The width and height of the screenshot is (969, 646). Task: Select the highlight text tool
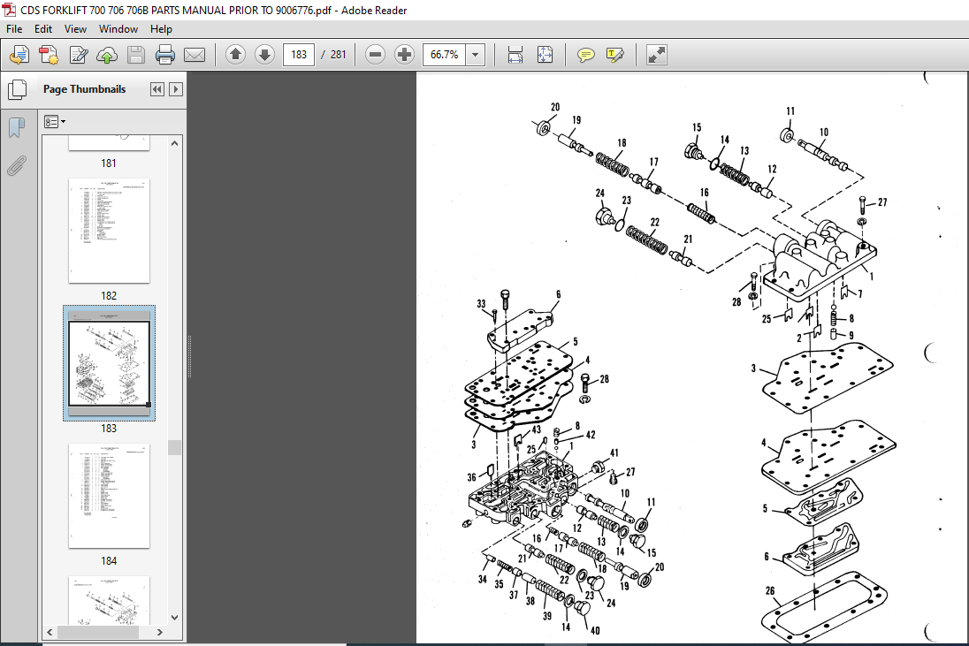614,55
